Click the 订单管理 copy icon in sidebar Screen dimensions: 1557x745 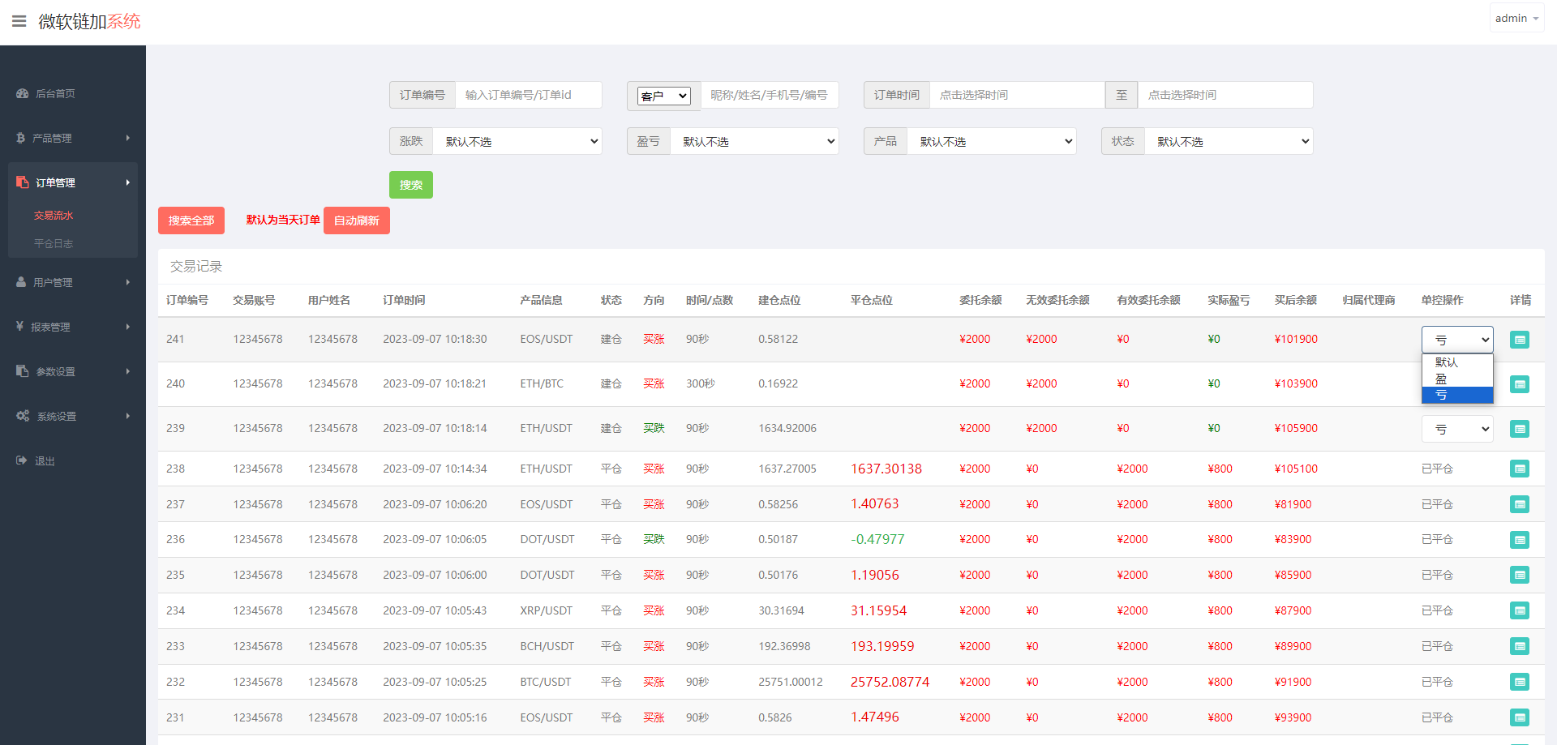[22, 182]
